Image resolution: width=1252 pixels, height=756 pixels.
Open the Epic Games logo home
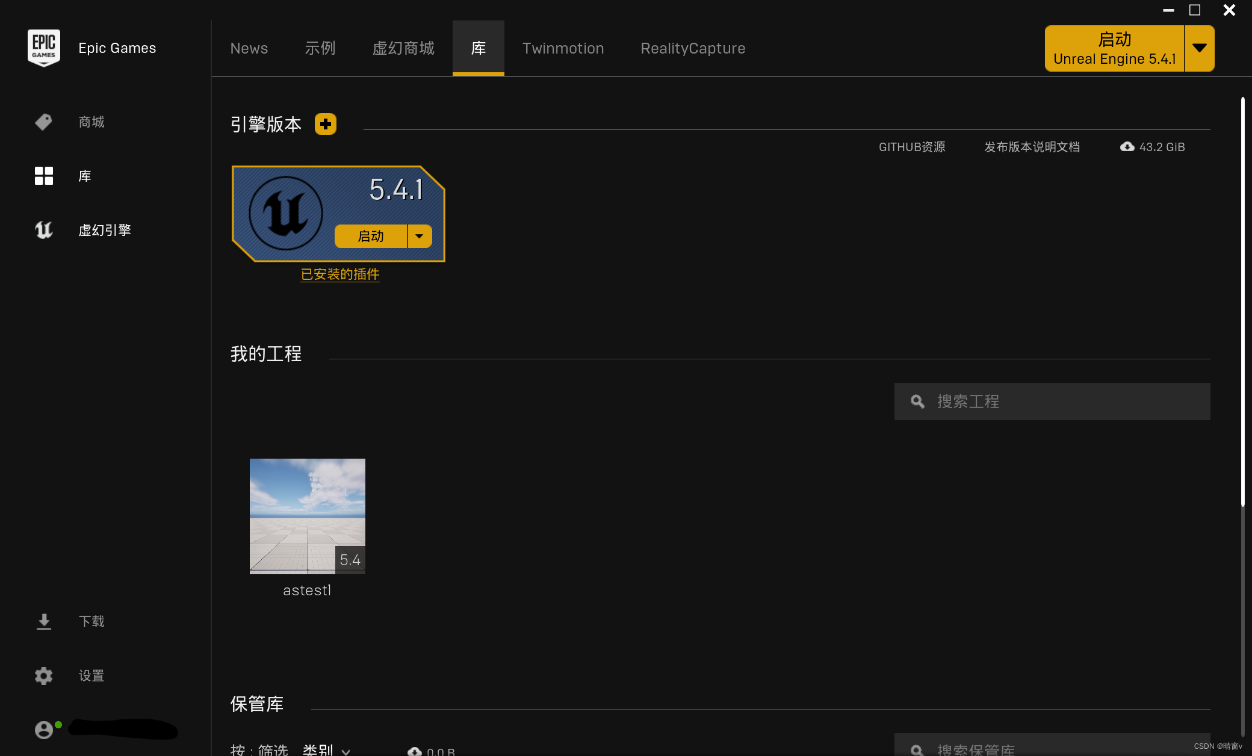click(44, 48)
